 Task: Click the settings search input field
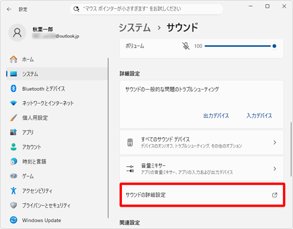point(146,9)
